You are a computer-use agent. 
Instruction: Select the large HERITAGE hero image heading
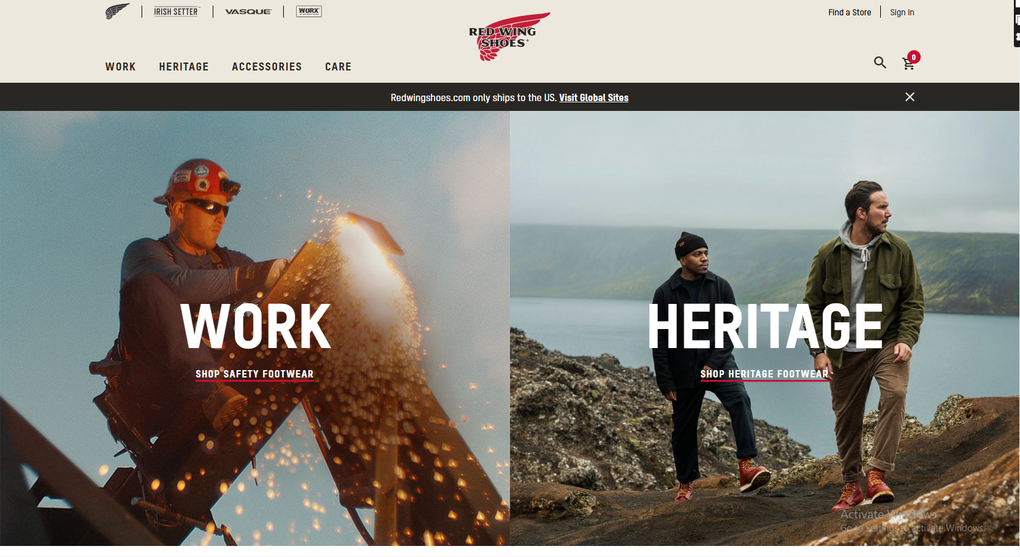tap(765, 327)
